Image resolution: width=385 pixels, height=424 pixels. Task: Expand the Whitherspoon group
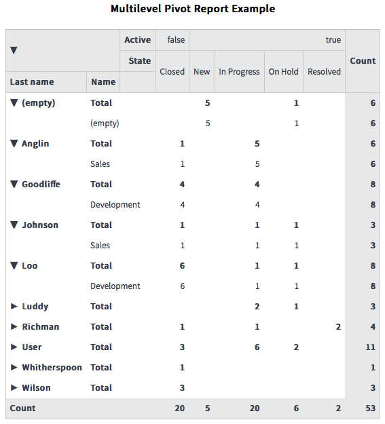(x=14, y=367)
